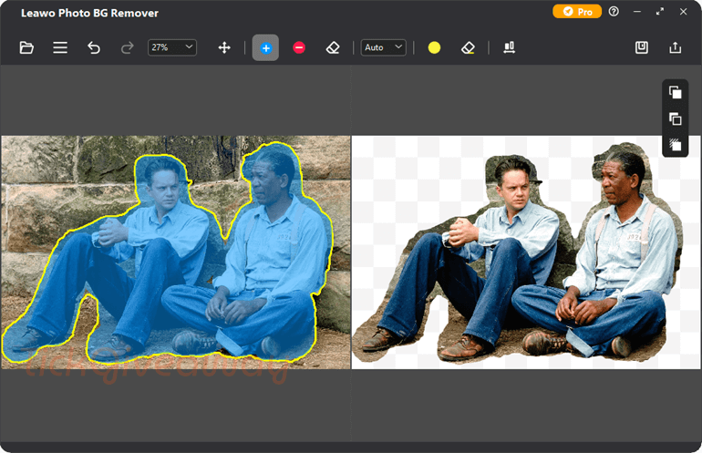Click the align/compare icon in the toolbar
Screen dimensions: 702x453
coord(509,47)
